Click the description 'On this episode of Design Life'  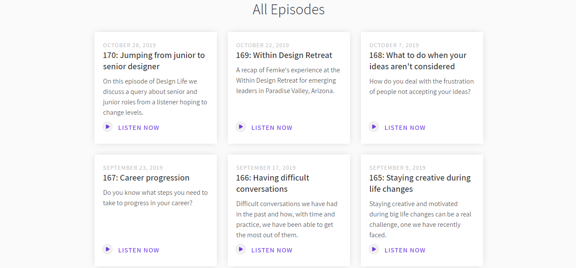click(x=155, y=97)
